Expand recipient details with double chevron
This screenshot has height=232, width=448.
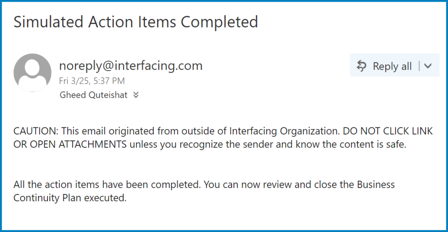136,95
